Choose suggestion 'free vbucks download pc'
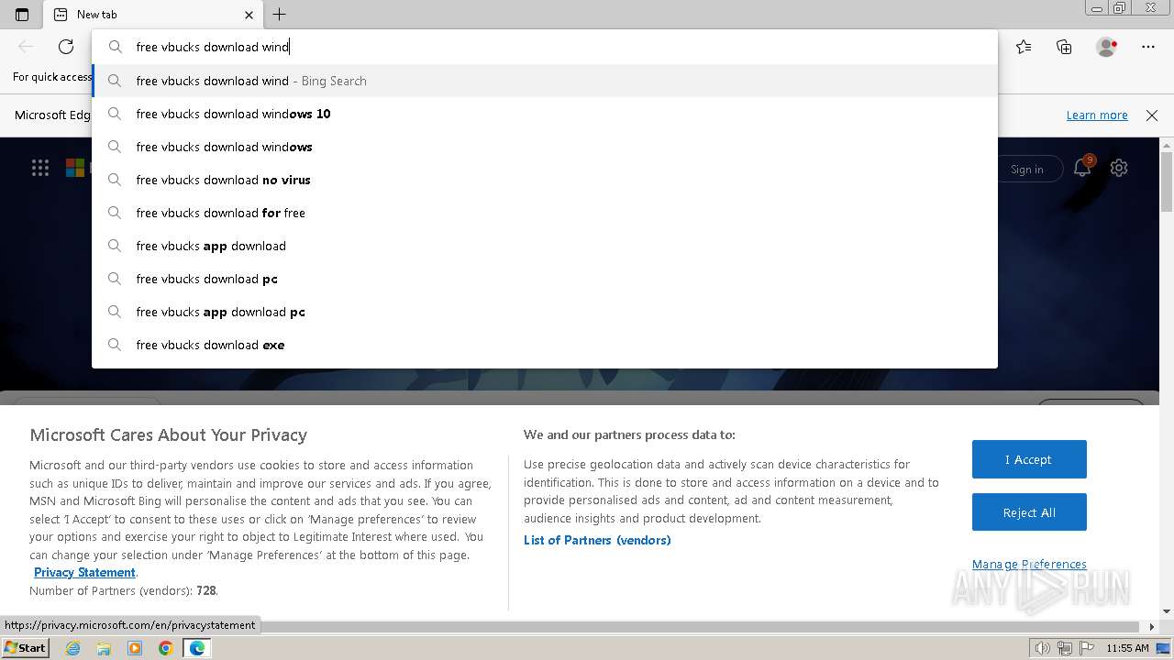This screenshot has width=1174, height=660. pos(545,279)
